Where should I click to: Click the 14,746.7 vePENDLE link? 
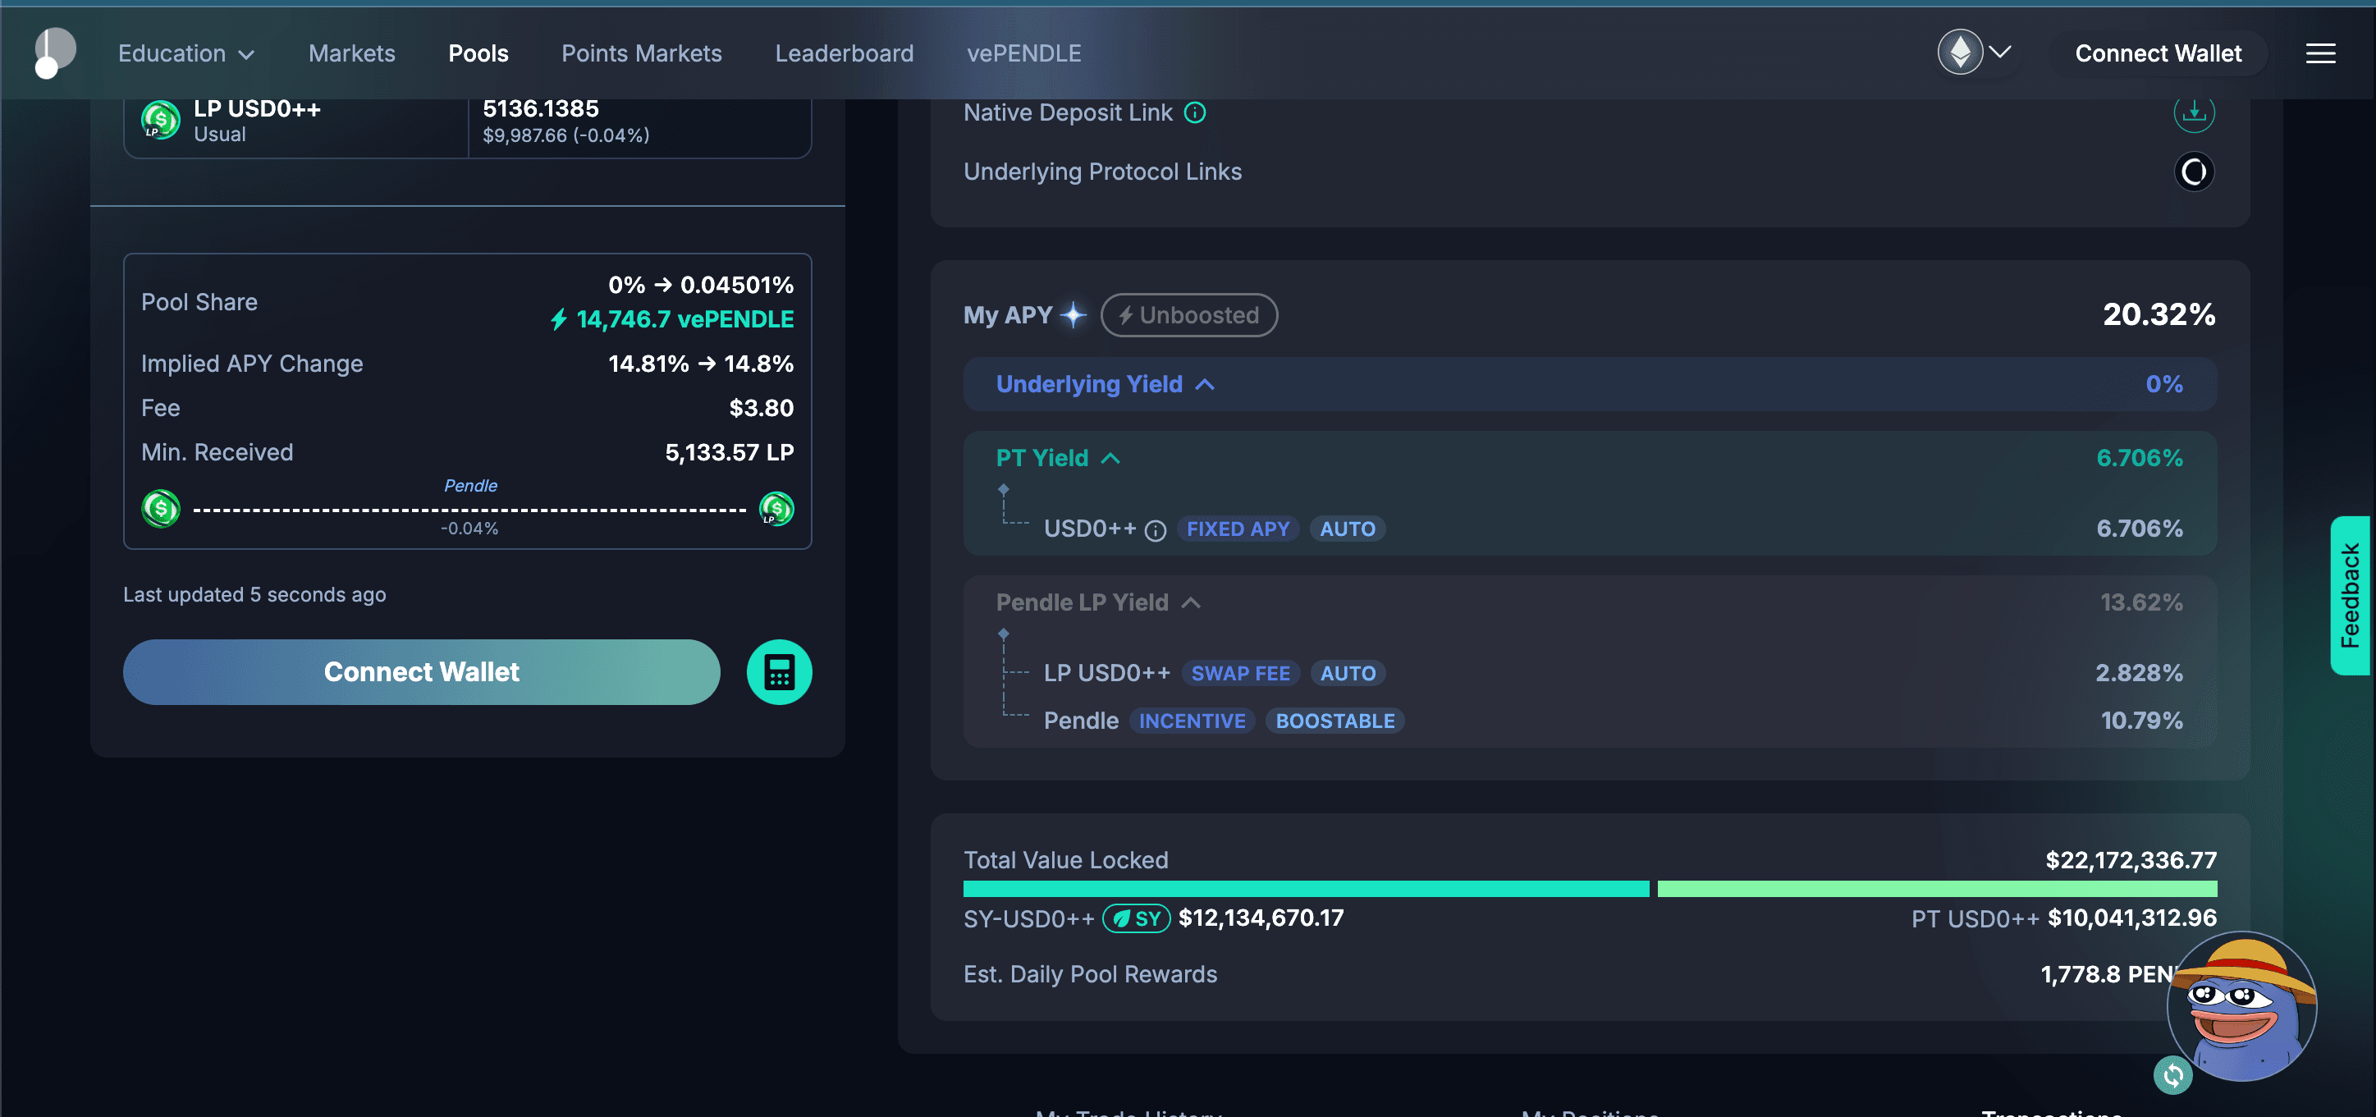pos(684,319)
